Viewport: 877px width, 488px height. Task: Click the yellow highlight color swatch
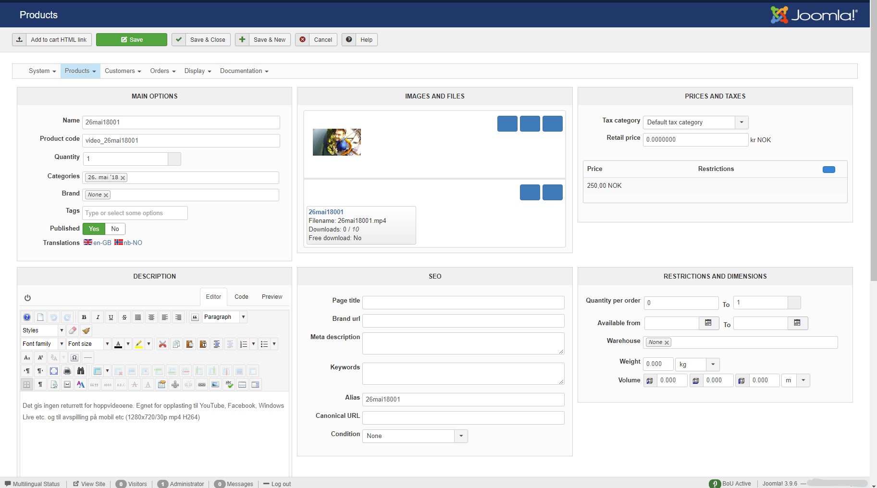point(139,344)
